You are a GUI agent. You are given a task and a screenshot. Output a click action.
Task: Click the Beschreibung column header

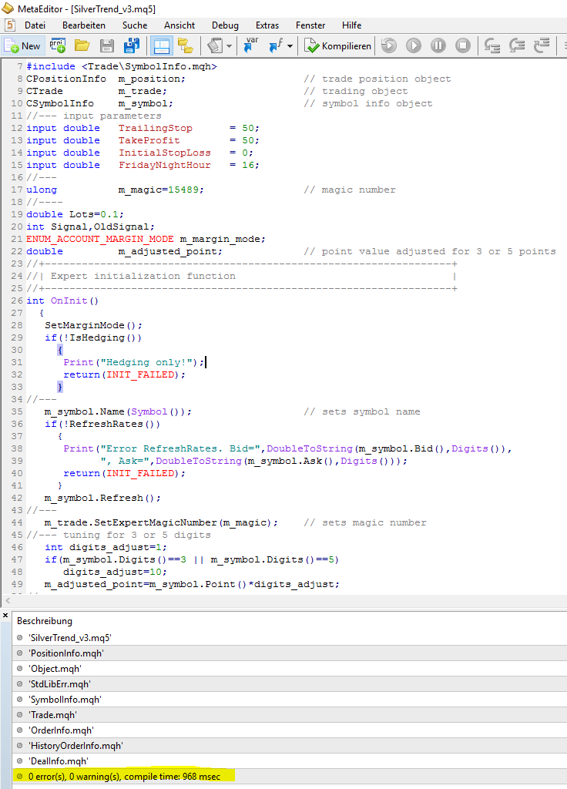(45, 621)
